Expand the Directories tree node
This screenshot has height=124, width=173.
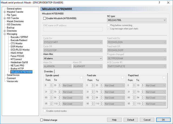[x=5, y=31]
